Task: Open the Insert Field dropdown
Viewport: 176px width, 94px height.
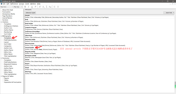Action: click(169, 13)
